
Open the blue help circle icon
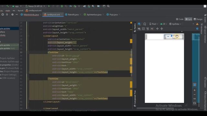(x=197, y=29)
